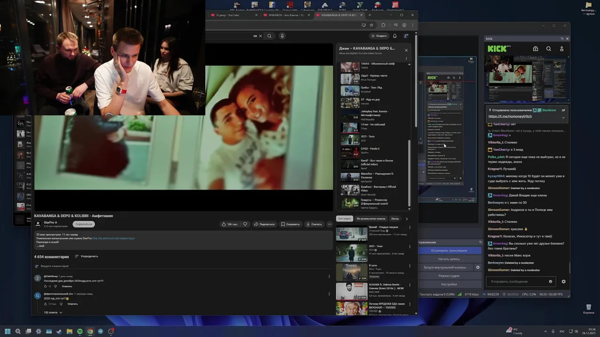
Task: Open more actions ellipsis under video
Action: tap(330, 224)
